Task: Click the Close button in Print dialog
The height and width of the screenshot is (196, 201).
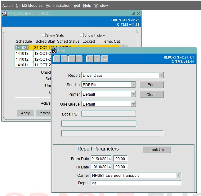Action: coord(152,94)
